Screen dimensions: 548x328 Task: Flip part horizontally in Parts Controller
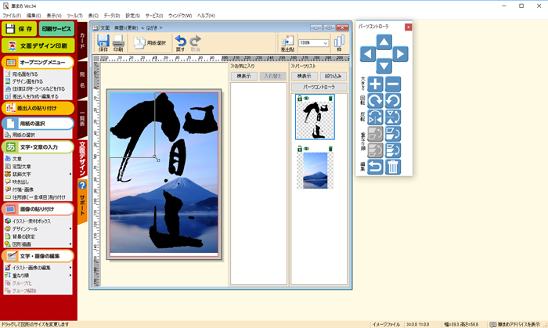[376, 117]
